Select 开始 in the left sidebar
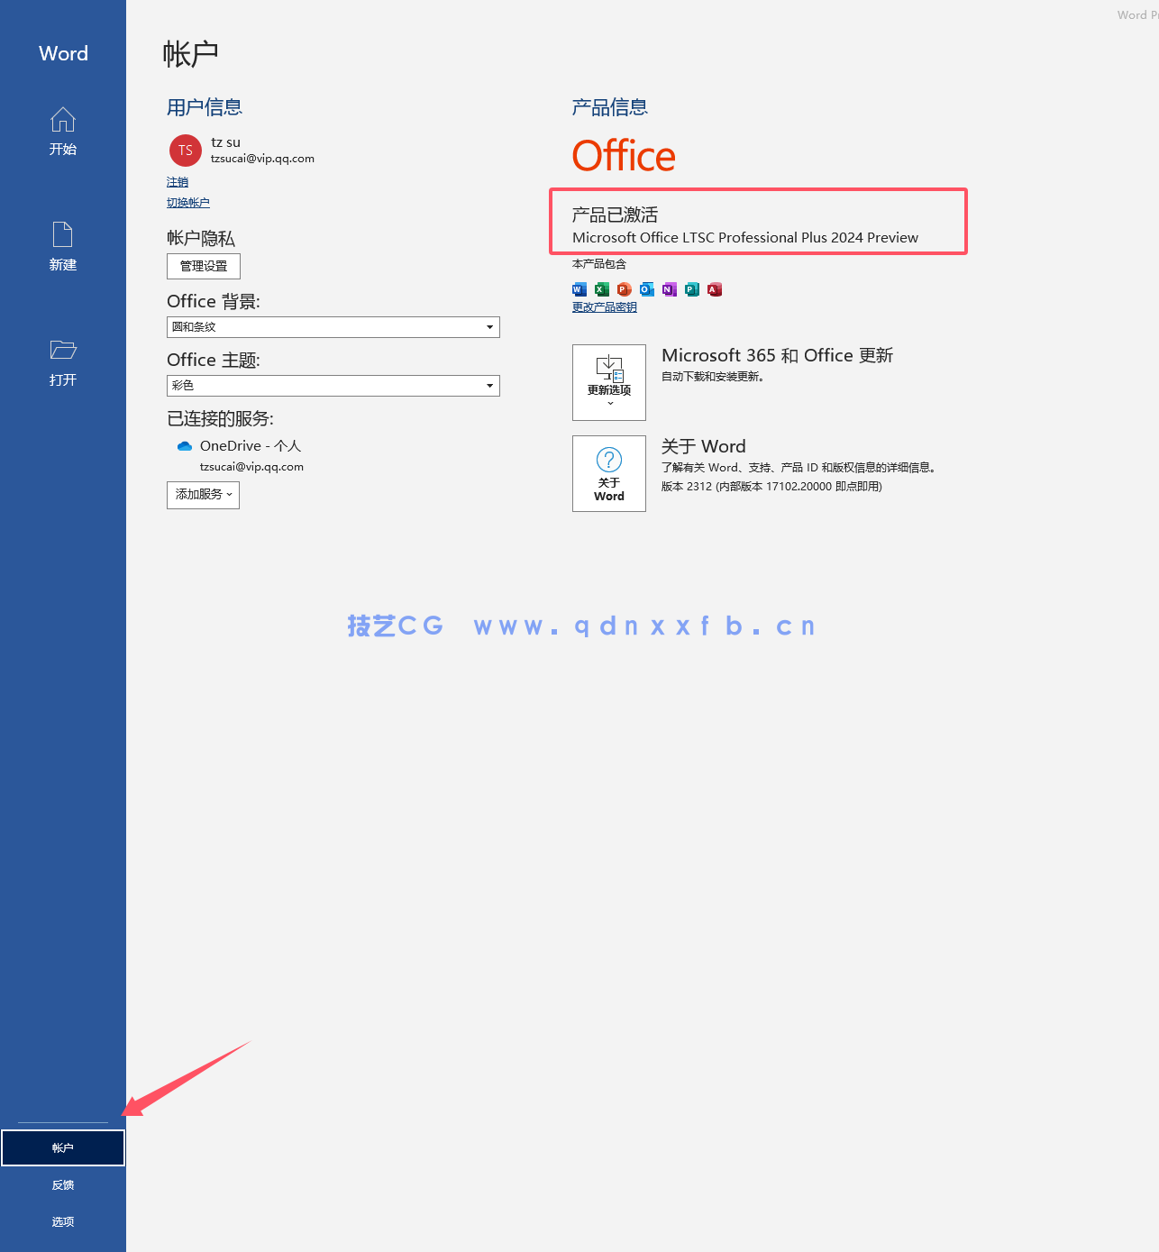The width and height of the screenshot is (1159, 1252). [62, 132]
